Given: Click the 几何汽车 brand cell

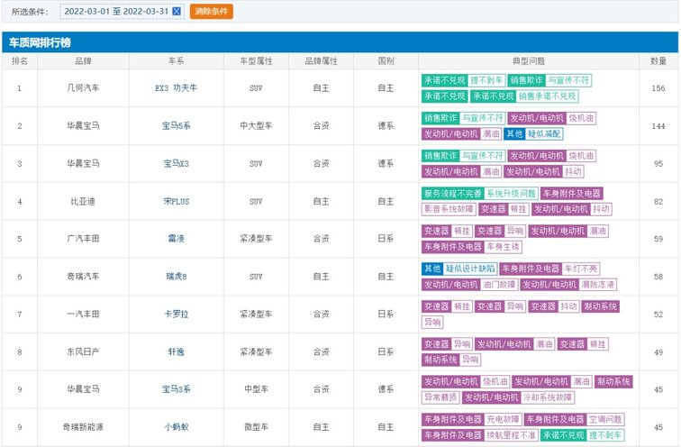Looking at the screenshot, I should [x=83, y=87].
